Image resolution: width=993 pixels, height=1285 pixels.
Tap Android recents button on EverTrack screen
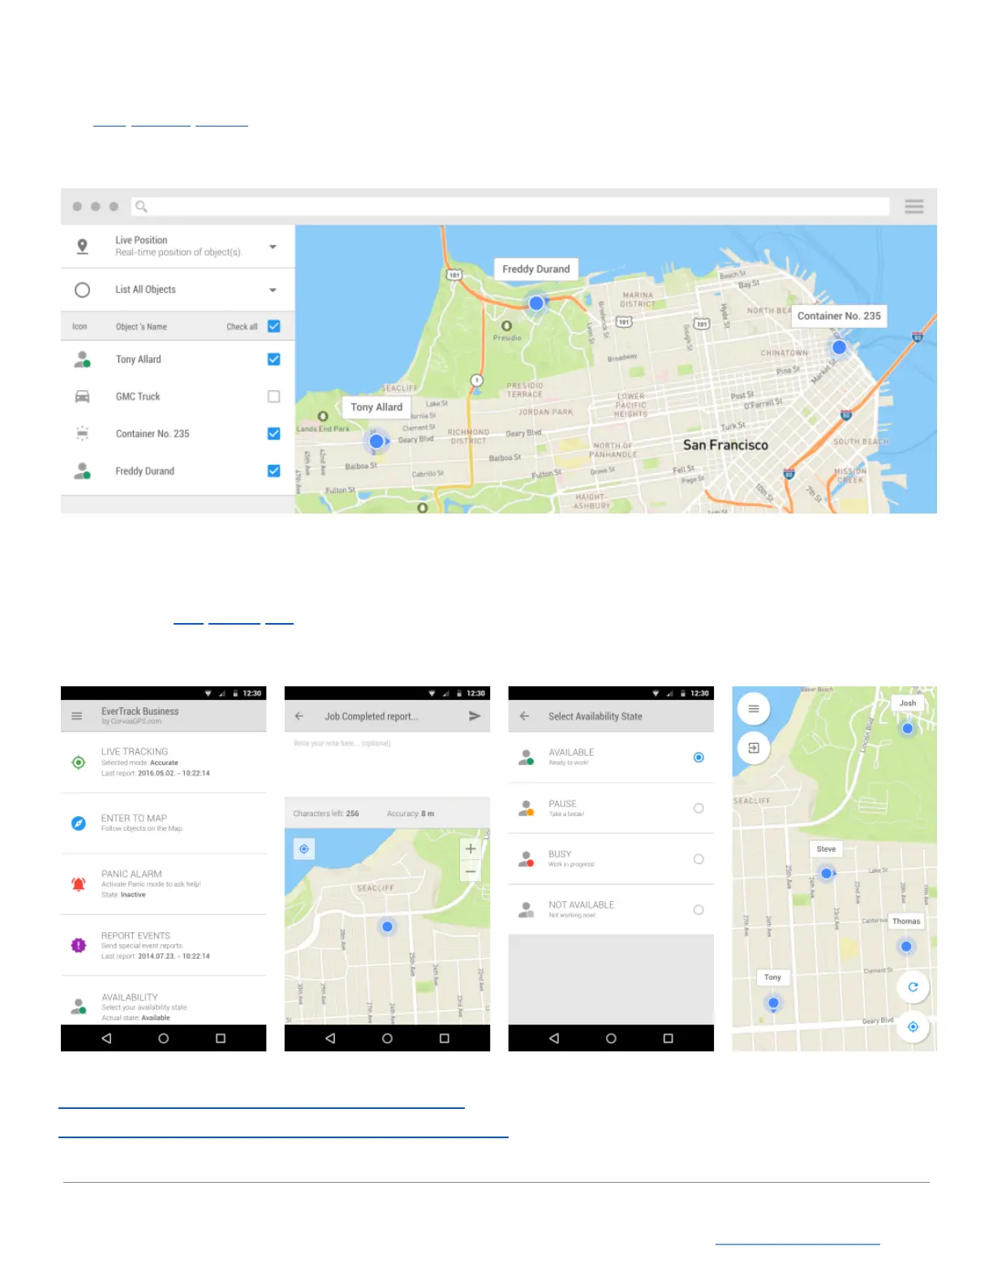[220, 1038]
